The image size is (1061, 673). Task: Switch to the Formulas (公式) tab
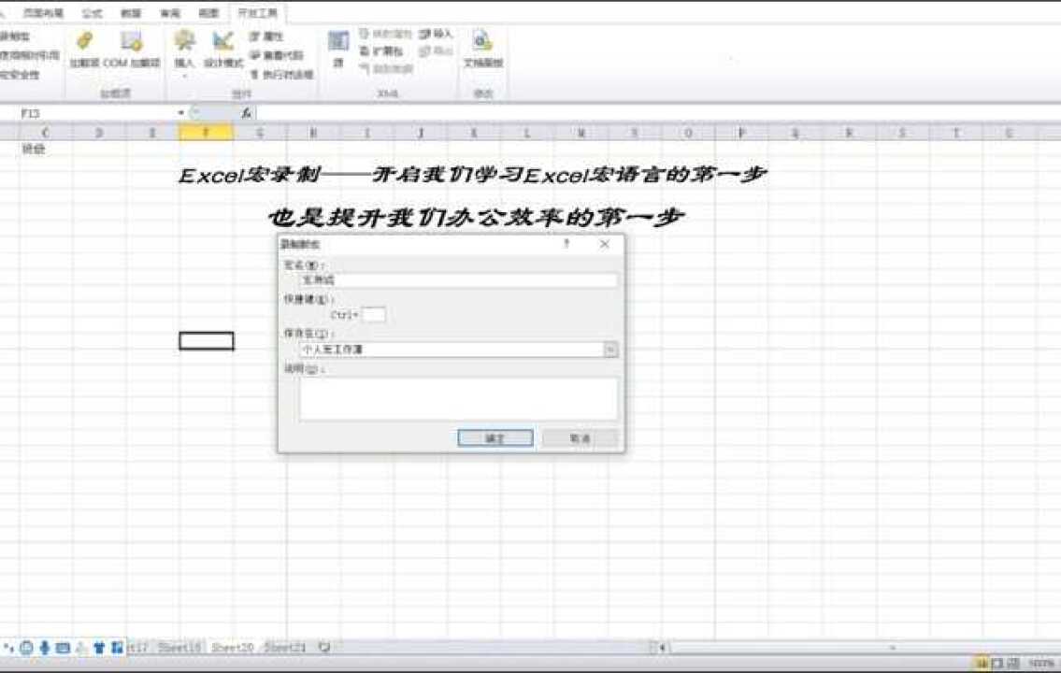[x=92, y=13]
